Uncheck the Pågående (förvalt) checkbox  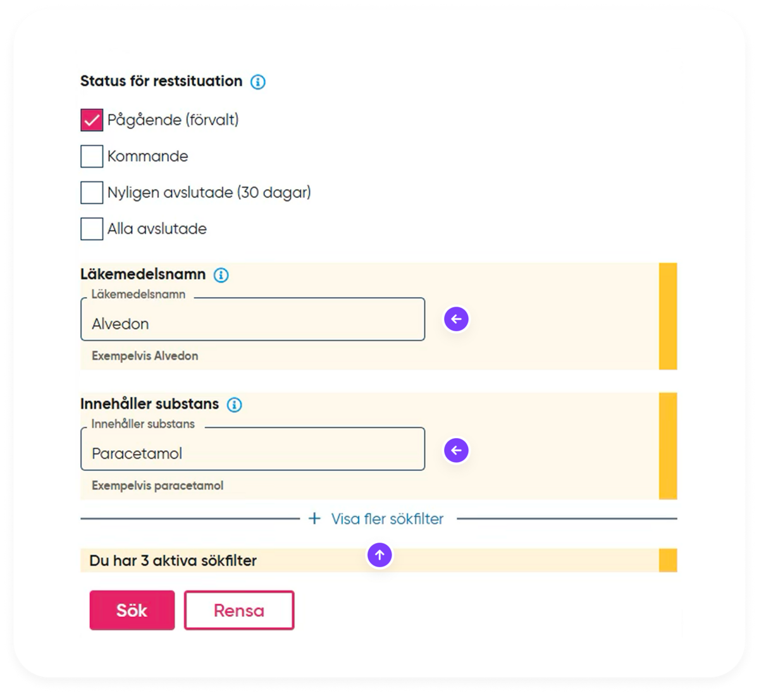92,120
